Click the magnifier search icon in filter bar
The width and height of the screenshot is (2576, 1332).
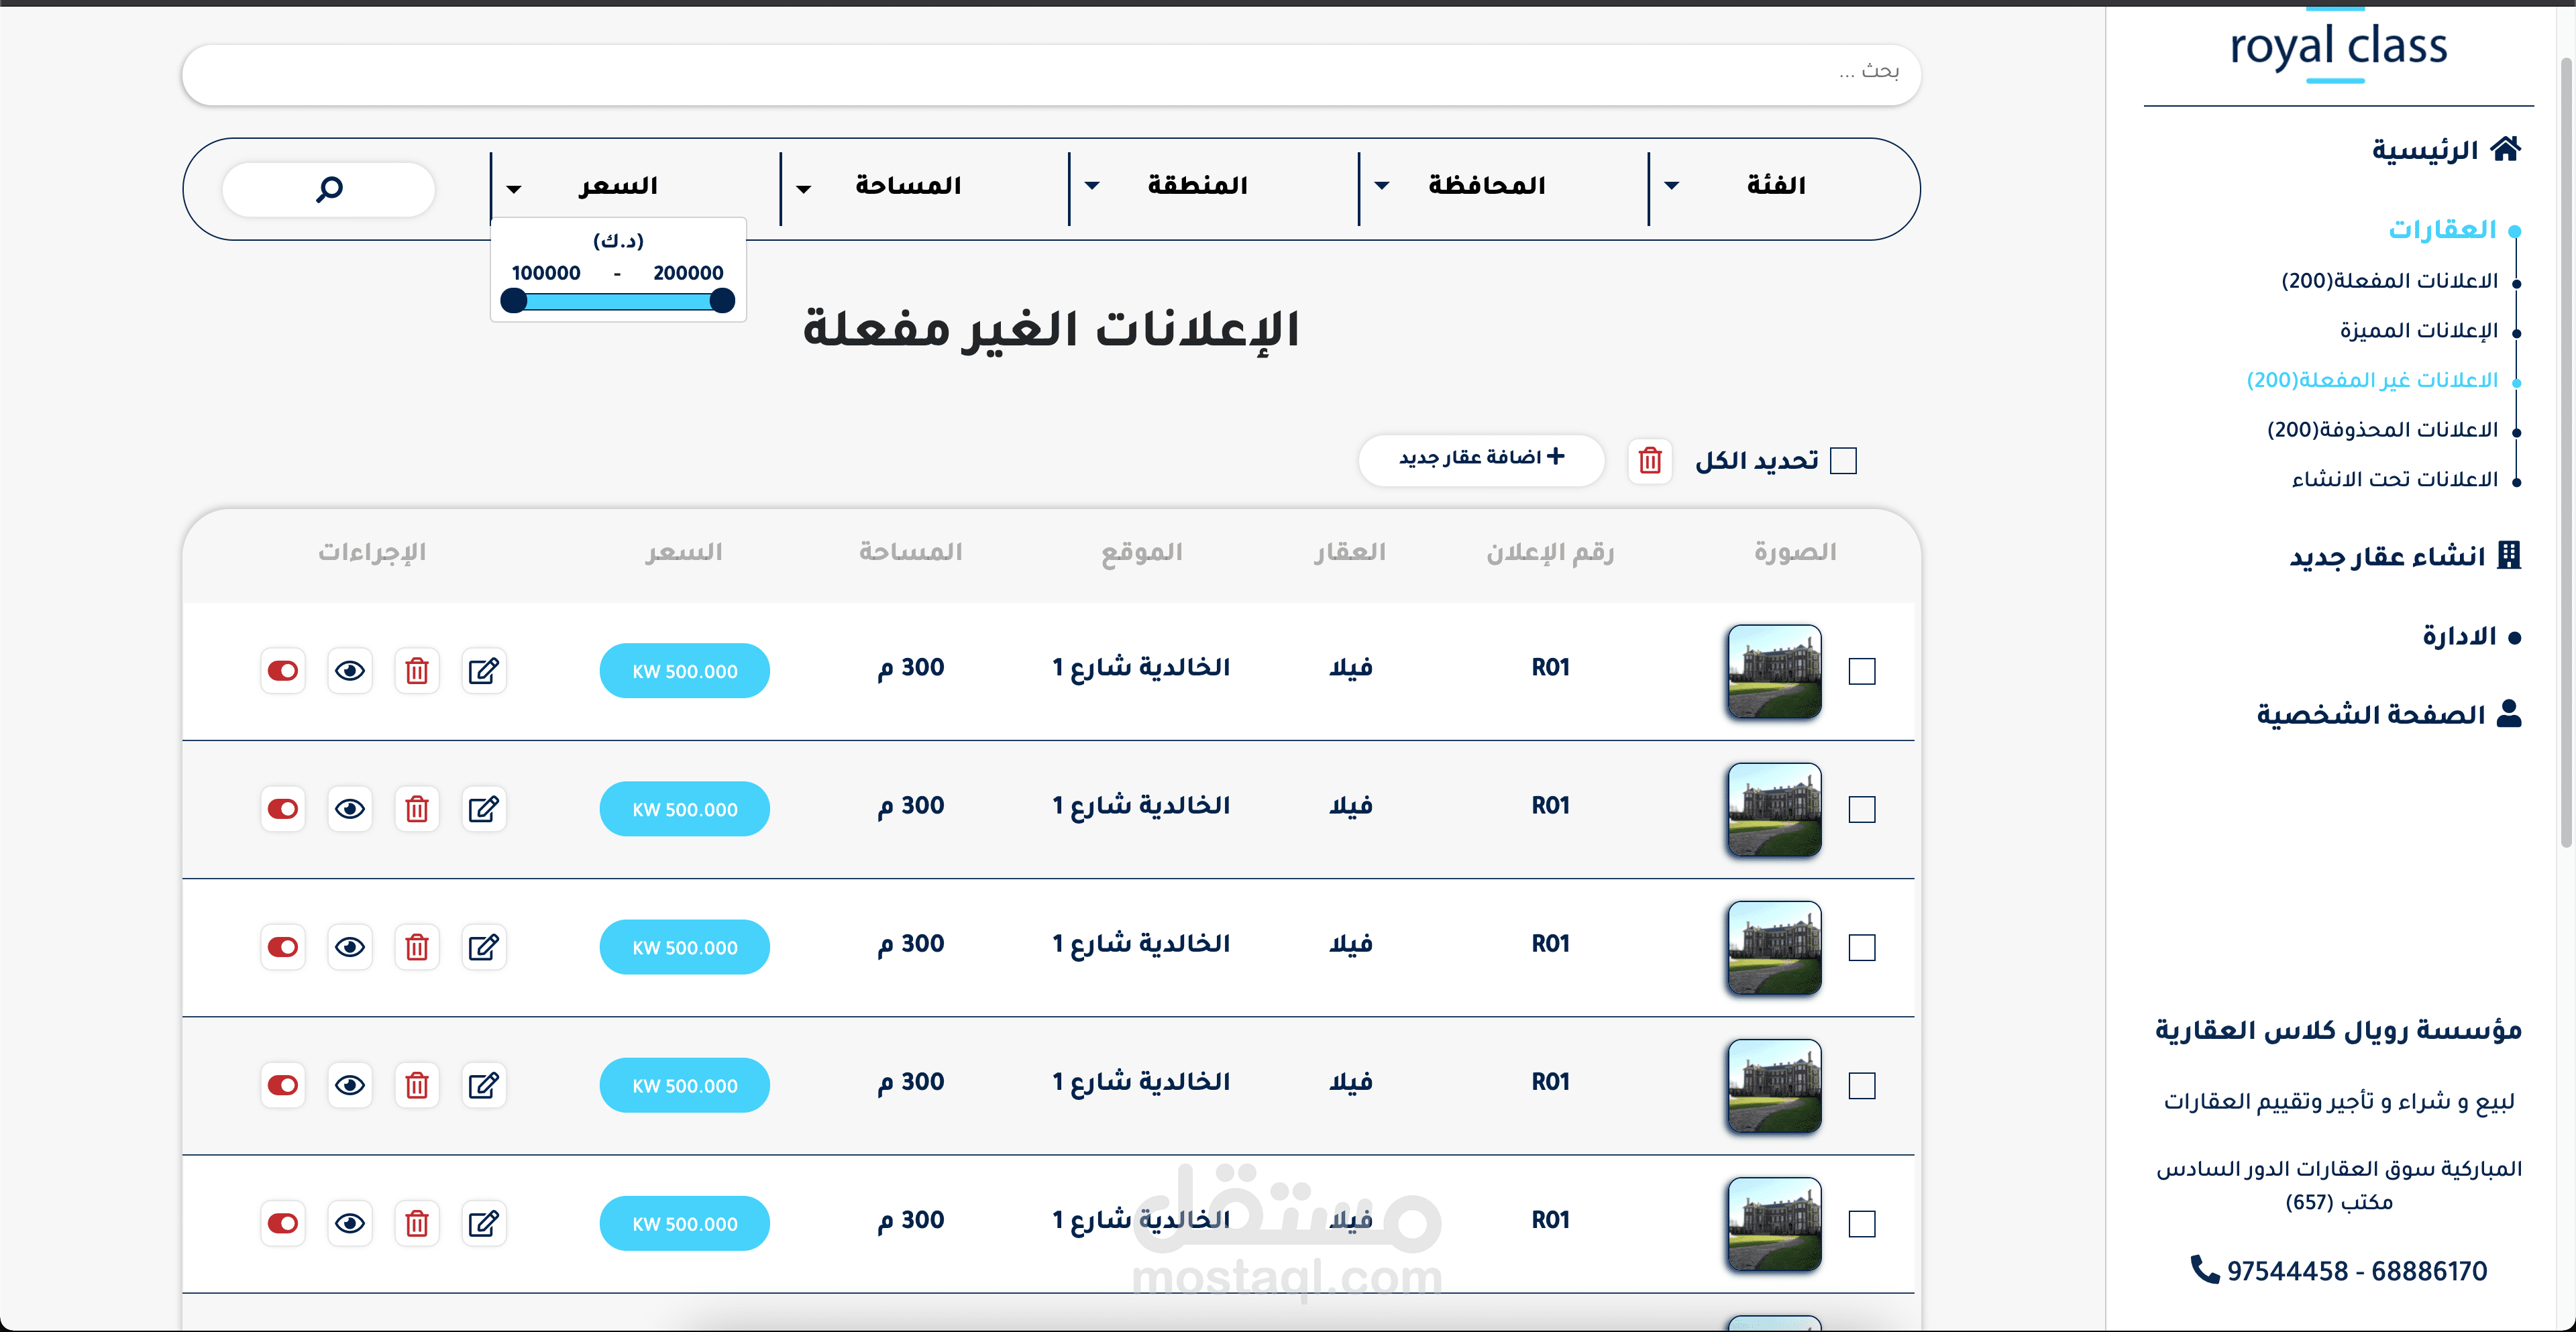click(x=329, y=188)
